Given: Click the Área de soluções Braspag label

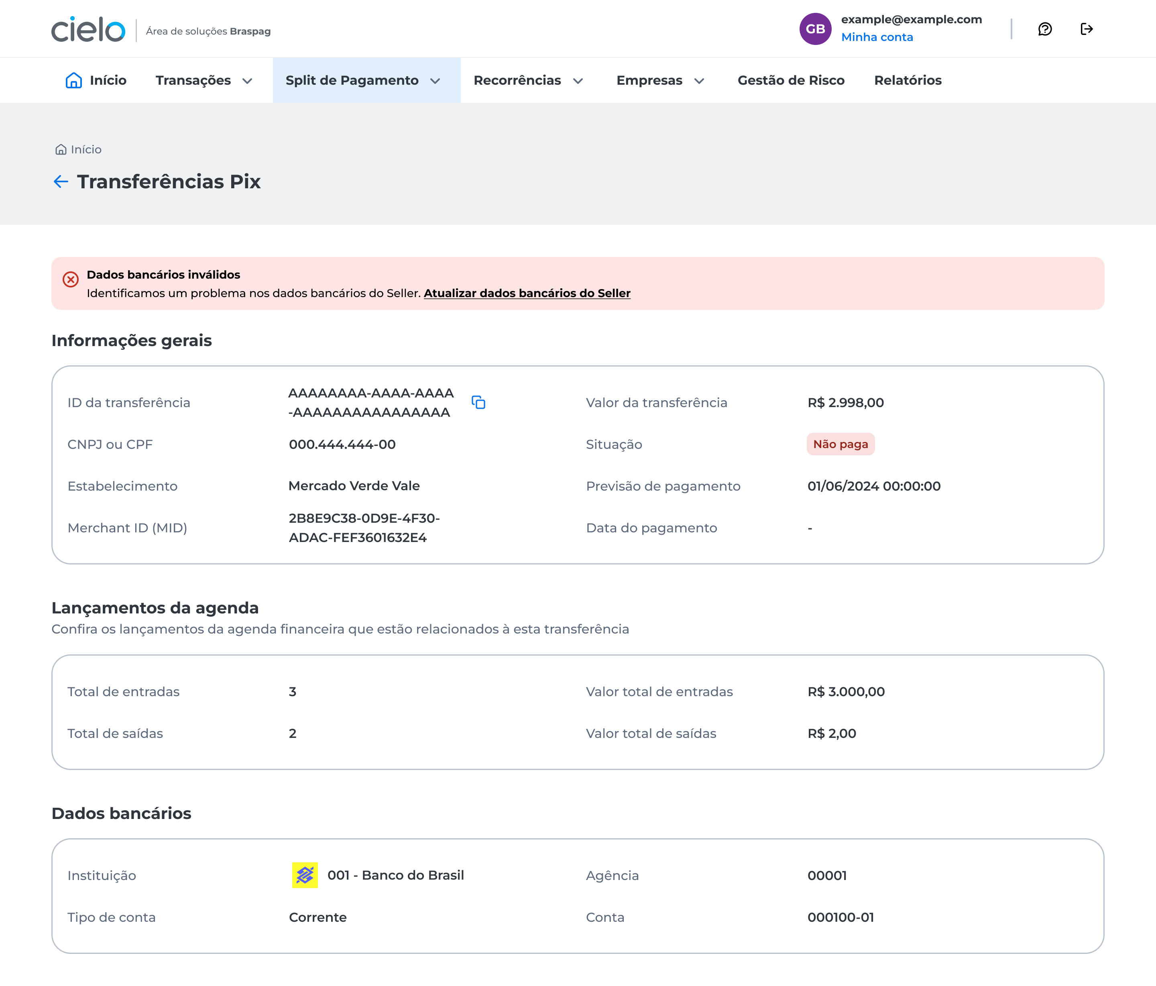Looking at the screenshot, I should [208, 31].
